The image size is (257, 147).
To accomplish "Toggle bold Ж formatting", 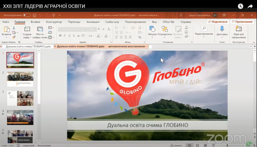I will click(x=60, y=35).
